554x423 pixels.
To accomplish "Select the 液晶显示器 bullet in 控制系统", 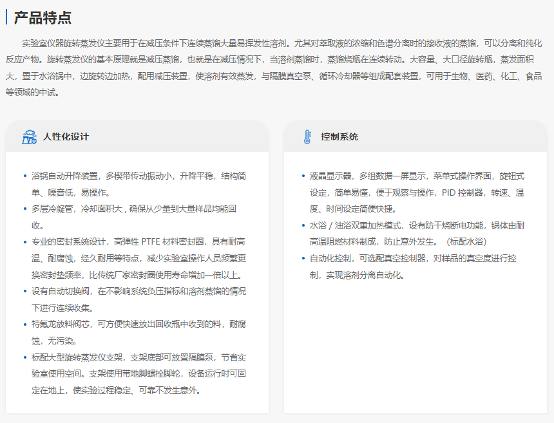I will tap(416, 192).
